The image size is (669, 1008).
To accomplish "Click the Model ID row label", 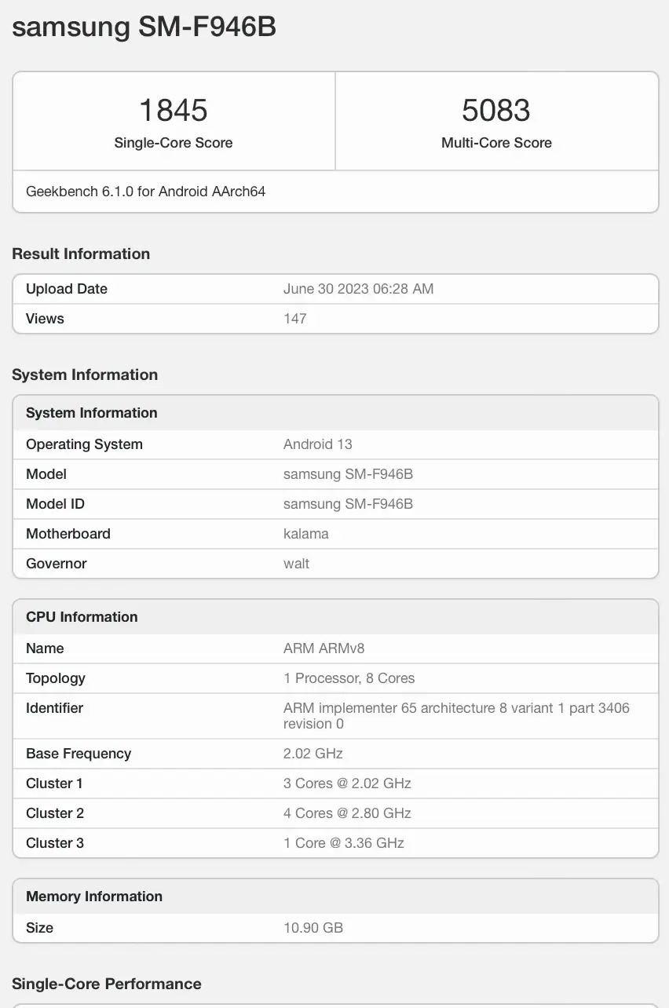I will tap(55, 504).
